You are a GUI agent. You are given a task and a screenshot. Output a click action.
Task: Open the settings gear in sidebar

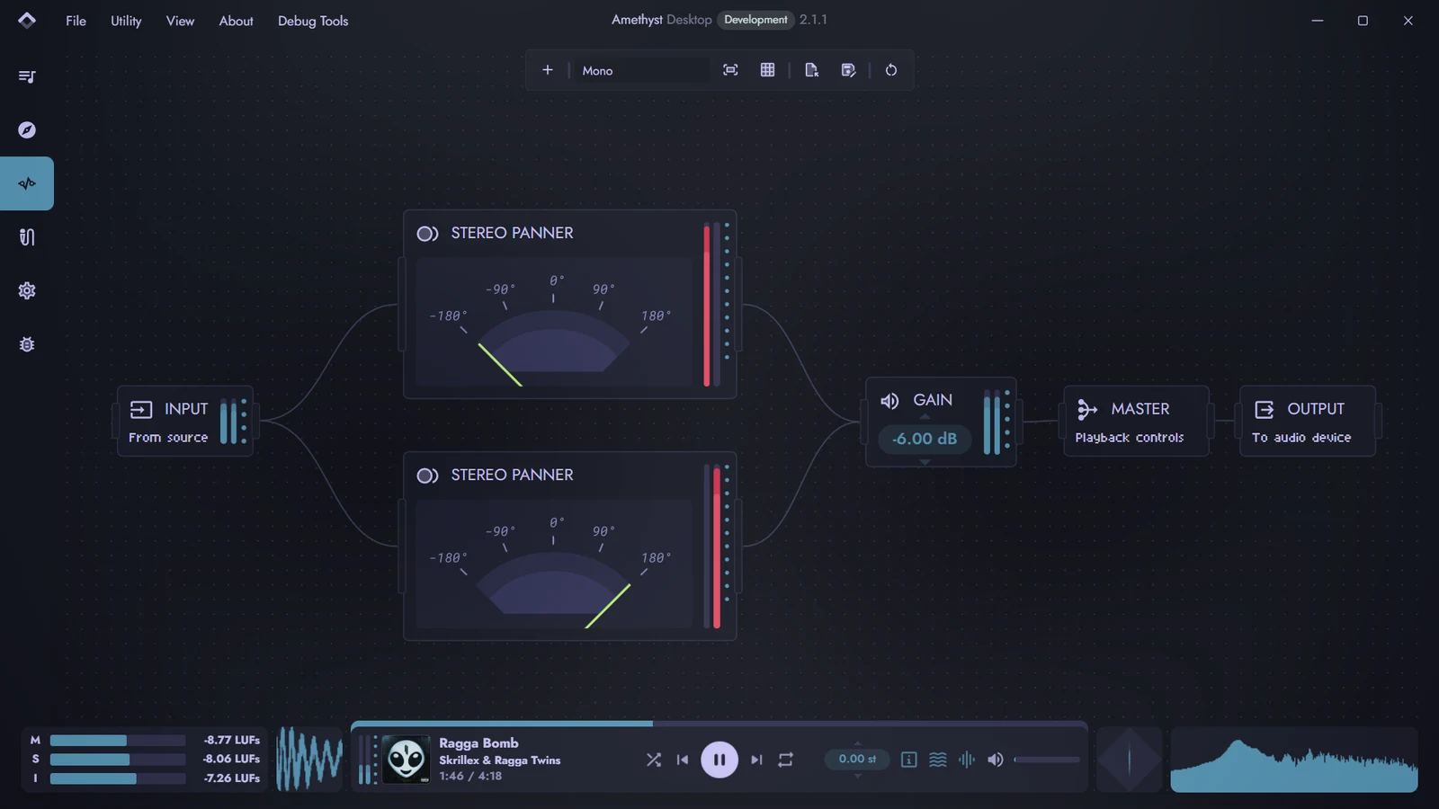[27, 290]
